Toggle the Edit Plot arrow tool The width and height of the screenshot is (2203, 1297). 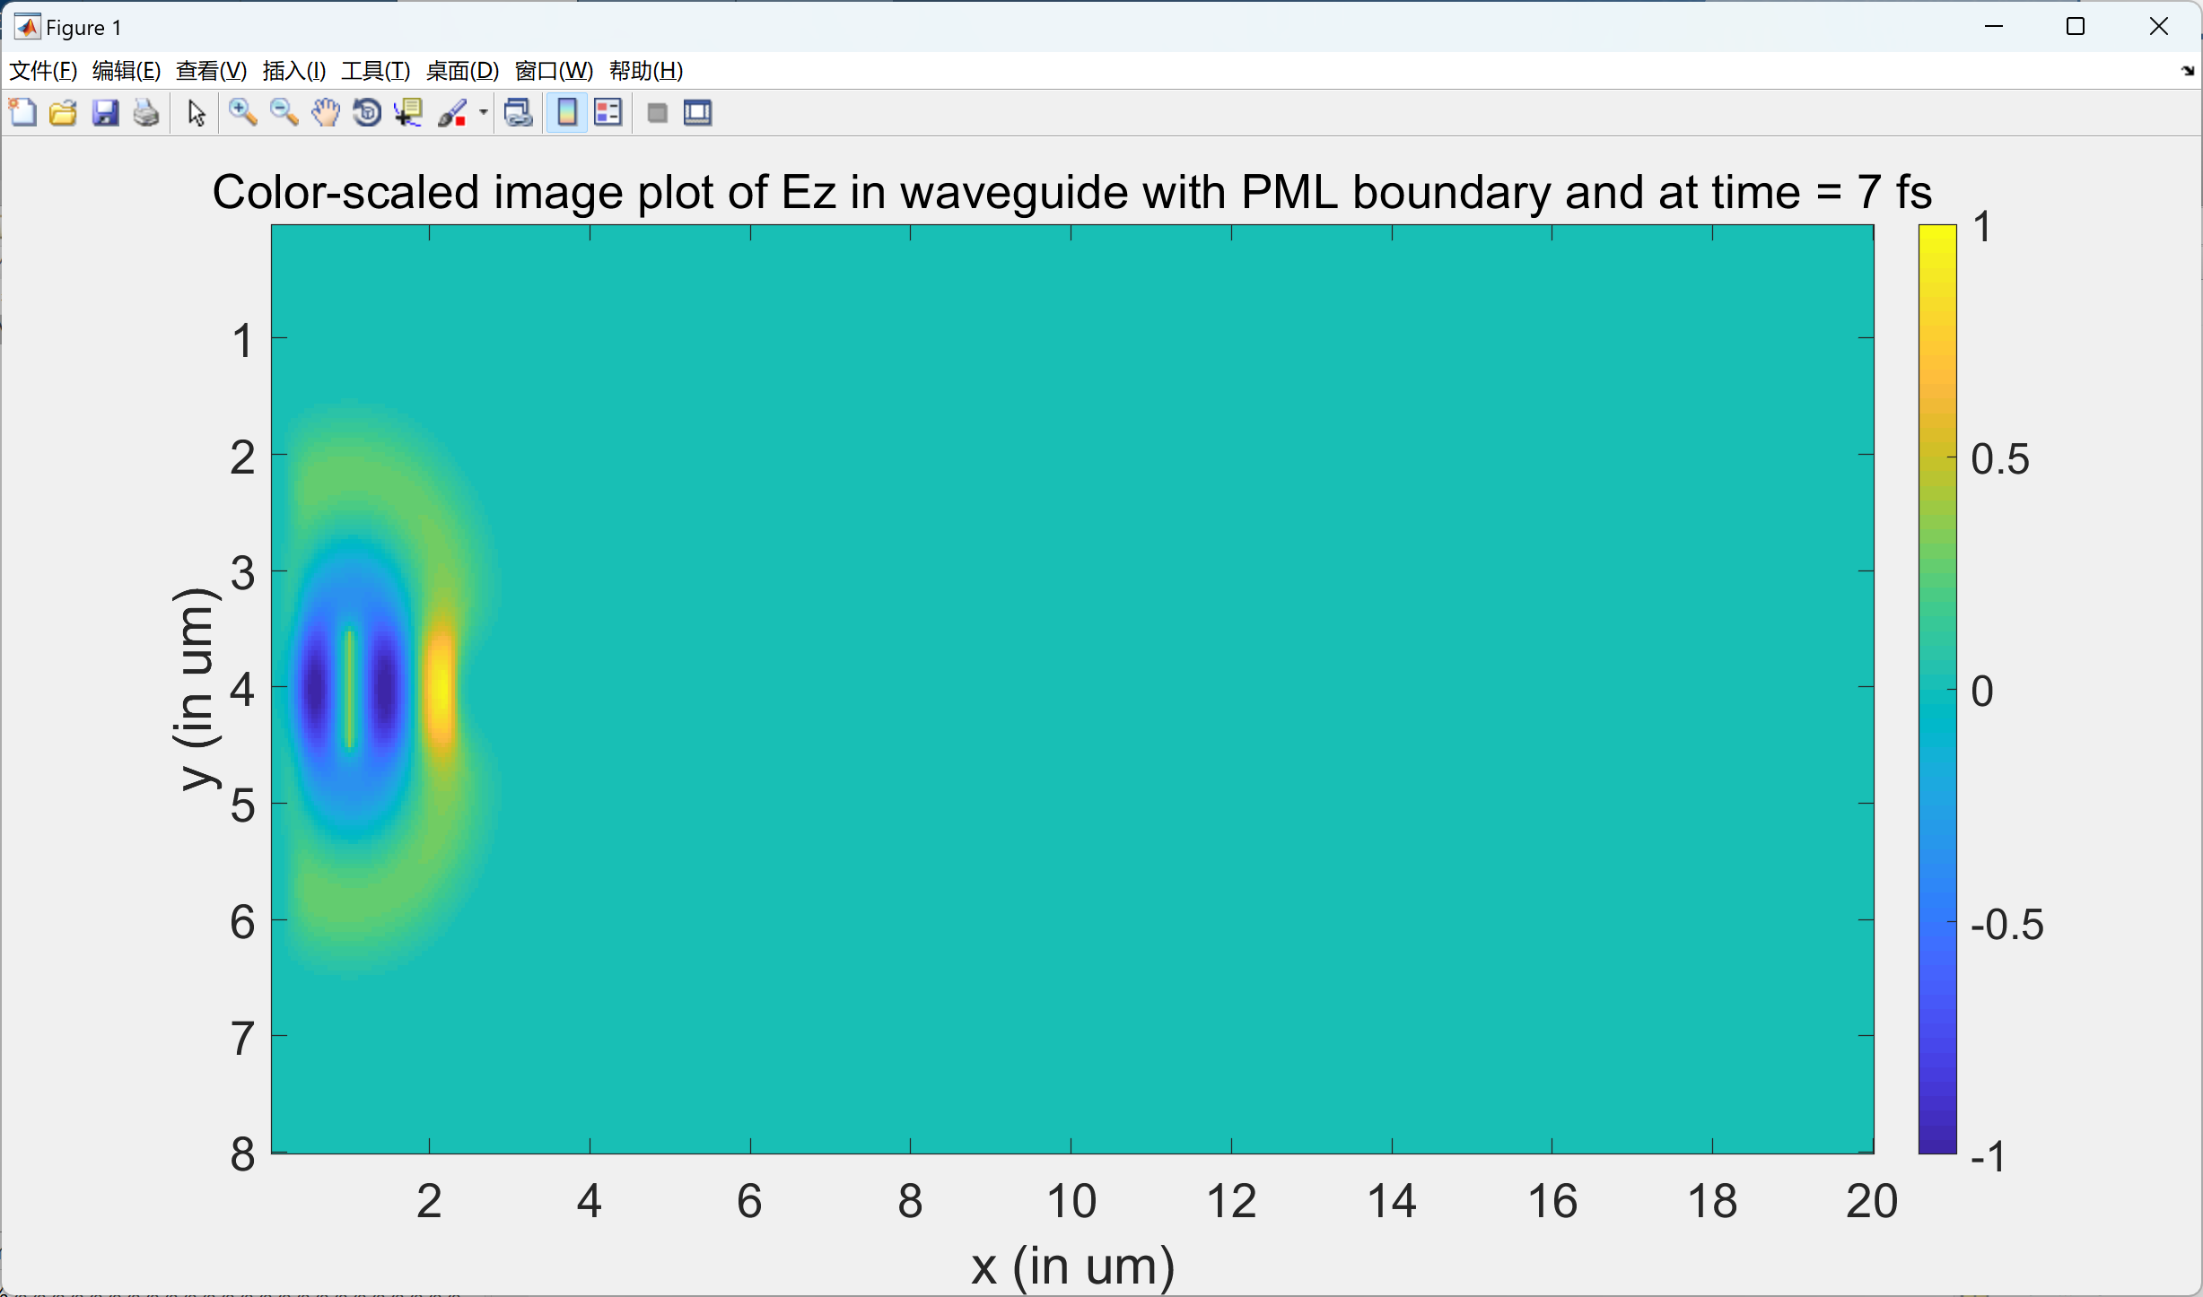coord(197,113)
